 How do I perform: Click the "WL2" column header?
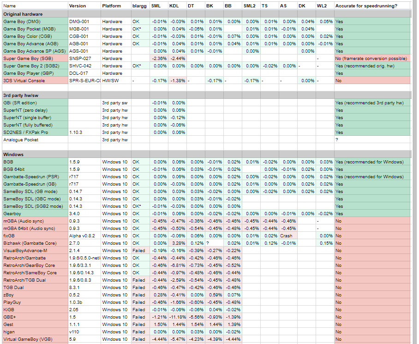(325, 6)
